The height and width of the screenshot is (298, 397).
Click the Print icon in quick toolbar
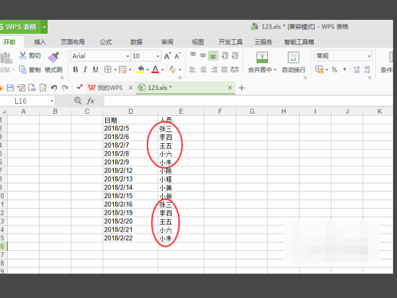32,87
